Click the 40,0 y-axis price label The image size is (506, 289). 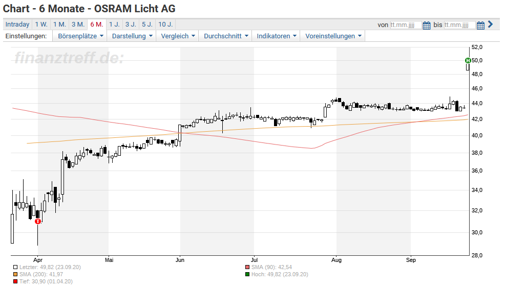(477, 135)
